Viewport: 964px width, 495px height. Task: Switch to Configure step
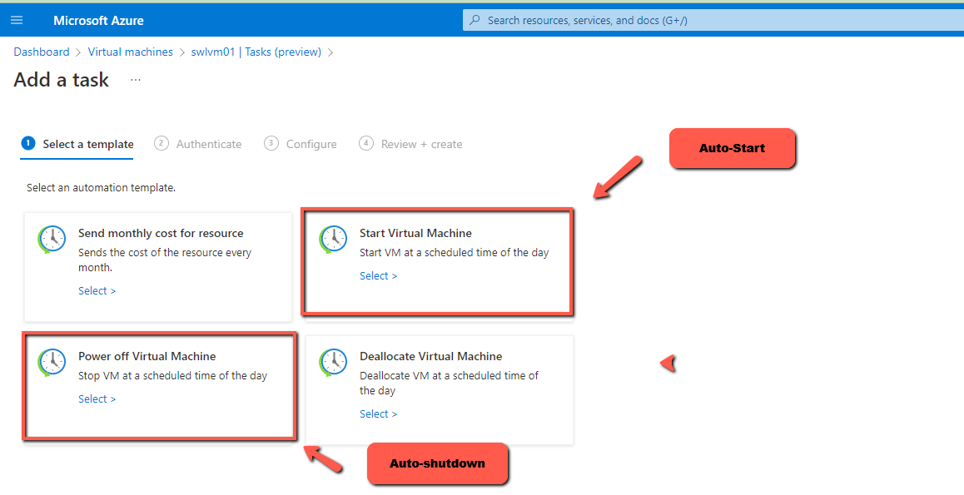click(x=301, y=144)
